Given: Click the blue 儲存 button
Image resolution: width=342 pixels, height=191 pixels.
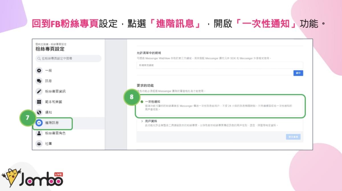Looking at the screenshot, I should point(298,73).
